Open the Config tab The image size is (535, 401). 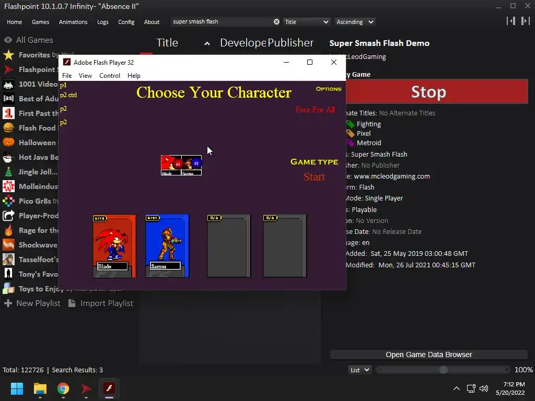pyautogui.click(x=126, y=22)
